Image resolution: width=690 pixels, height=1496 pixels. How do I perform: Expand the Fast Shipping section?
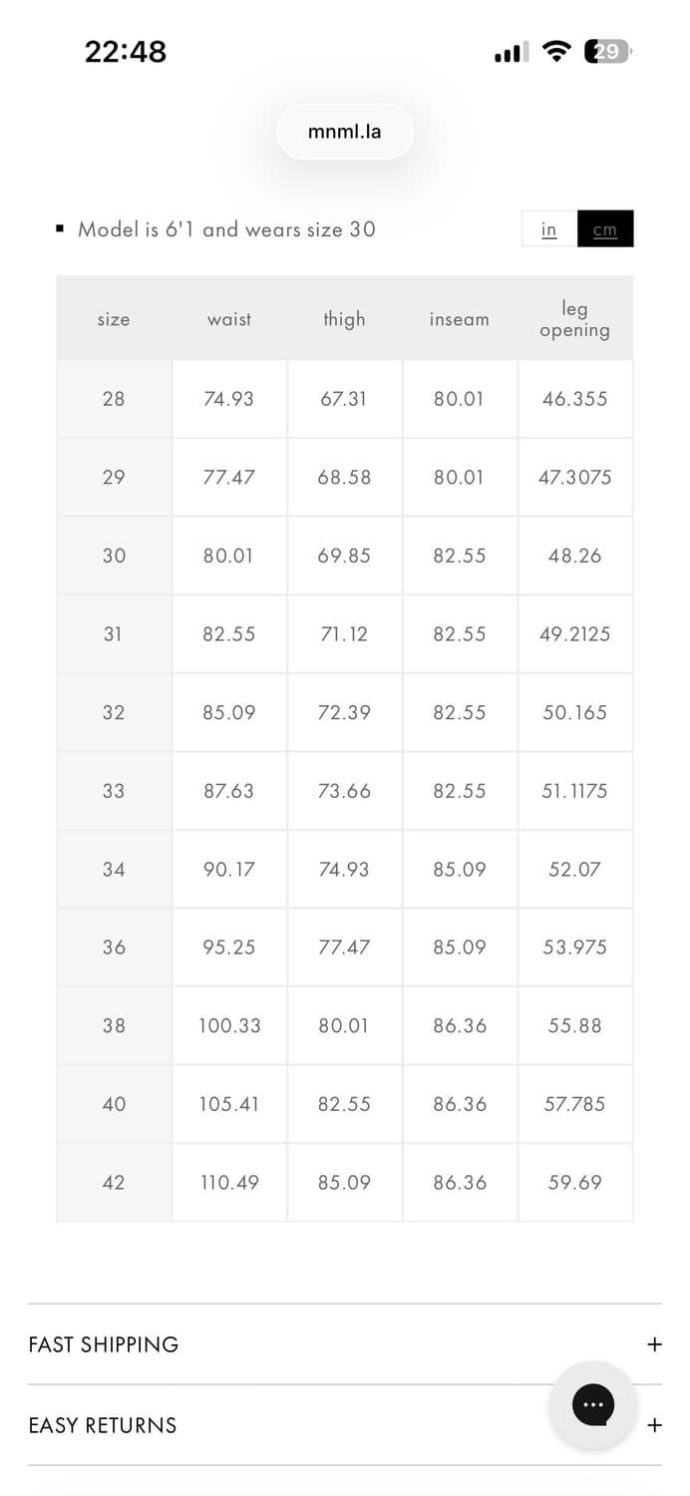654,1344
